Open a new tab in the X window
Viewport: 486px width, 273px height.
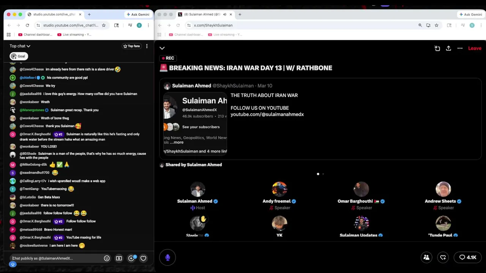(x=240, y=14)
